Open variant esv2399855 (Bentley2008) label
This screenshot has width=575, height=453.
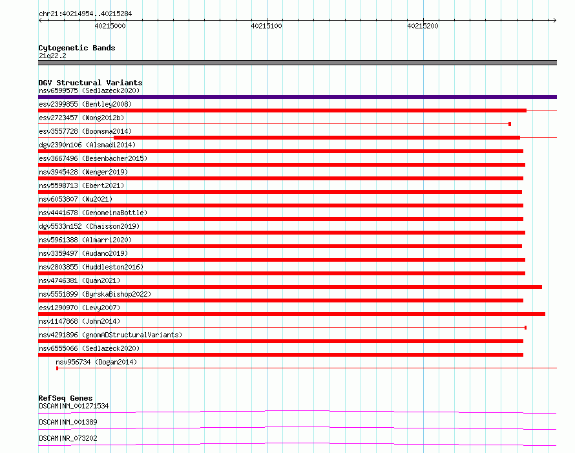tap(85, 104)
